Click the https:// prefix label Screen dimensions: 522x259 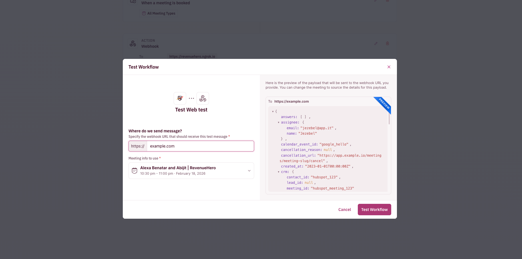point(138,146)
